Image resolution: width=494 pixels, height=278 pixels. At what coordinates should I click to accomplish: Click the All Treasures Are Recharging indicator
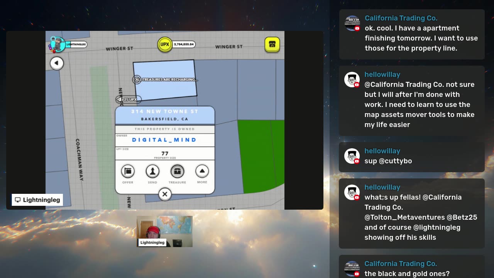point(165,80)
